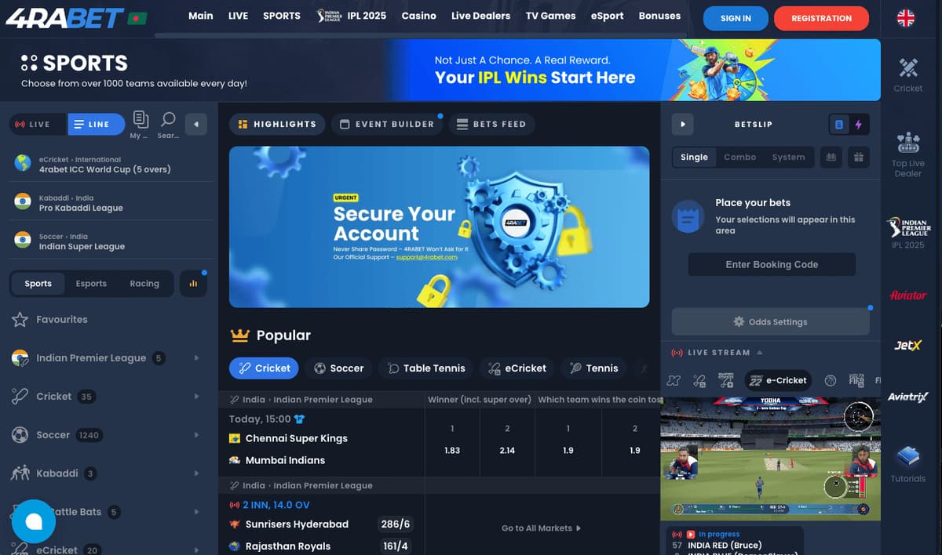The height and width of the screenshot is (555, 942).
Task: Open the UK flag language selector
Action: [x=906, y=18]
